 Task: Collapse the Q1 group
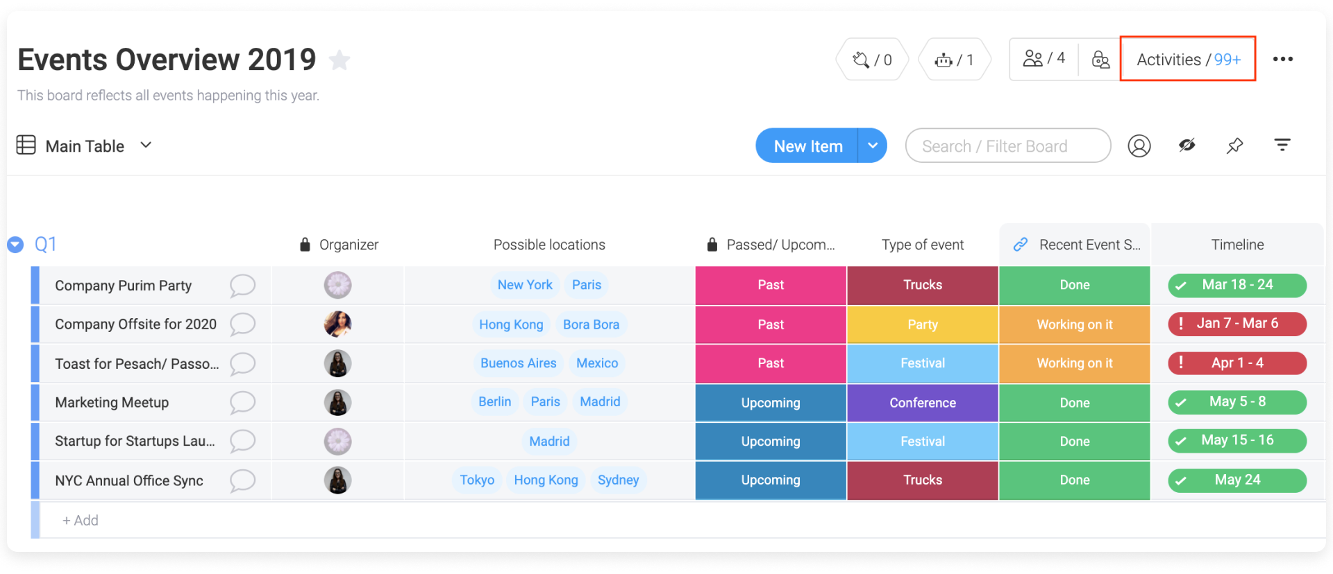(x=15, y=245)
